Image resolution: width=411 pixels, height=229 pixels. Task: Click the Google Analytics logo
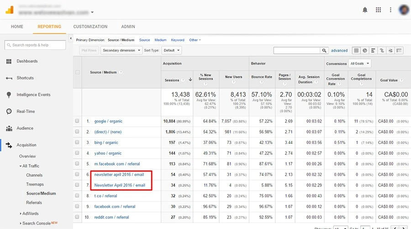[10, 10]
